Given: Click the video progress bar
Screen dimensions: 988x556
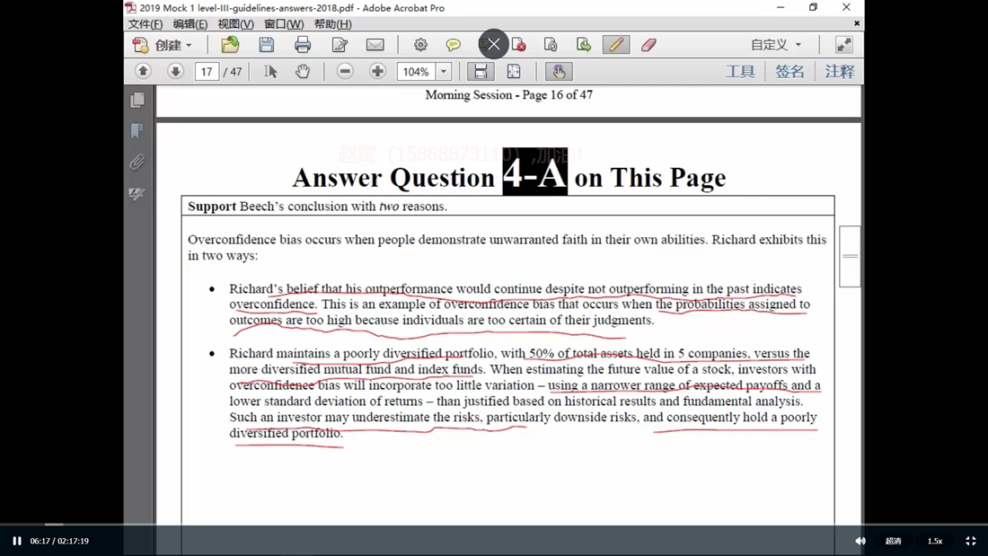Looking at the screenshot, I should (x=494, y=525).
